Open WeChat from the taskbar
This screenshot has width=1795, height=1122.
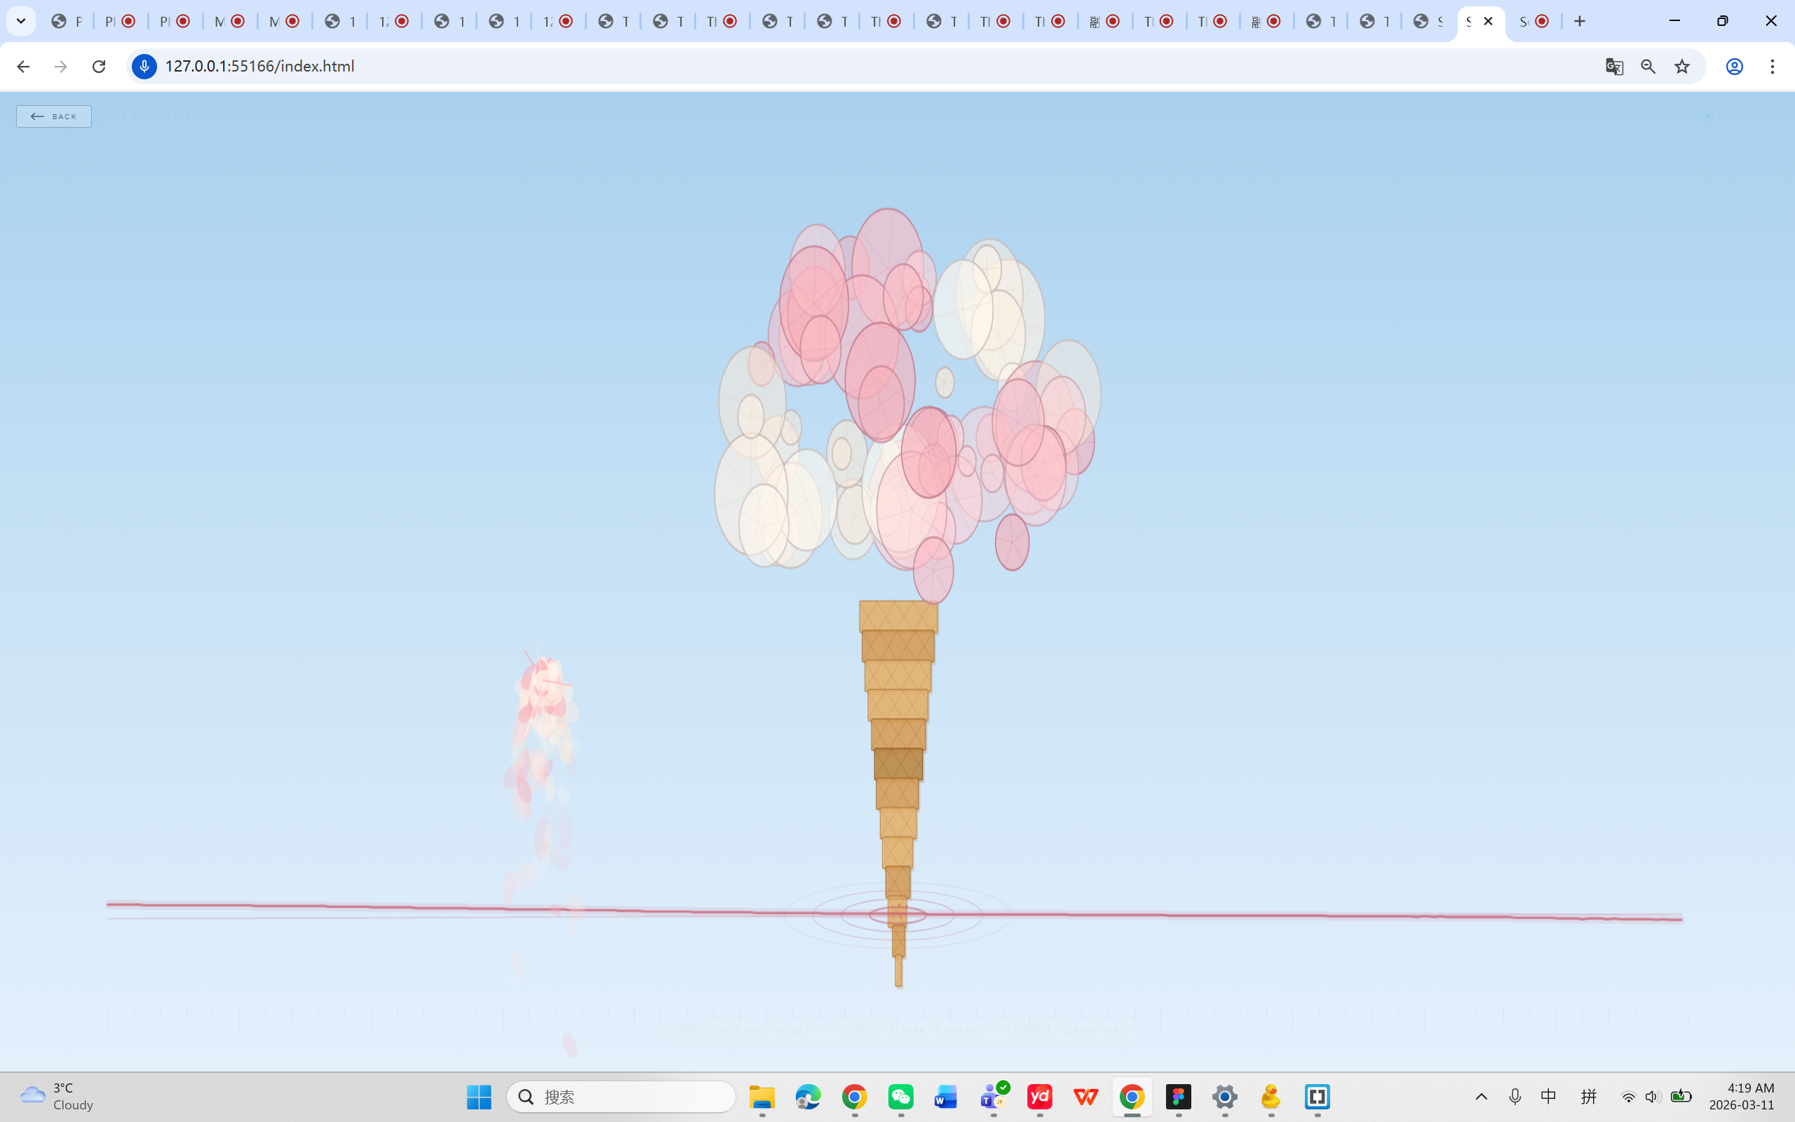pos(901,1097)
